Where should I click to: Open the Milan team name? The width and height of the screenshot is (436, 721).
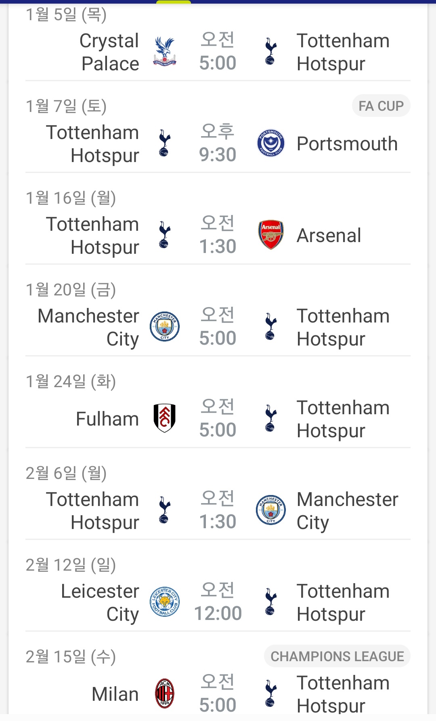115,694
